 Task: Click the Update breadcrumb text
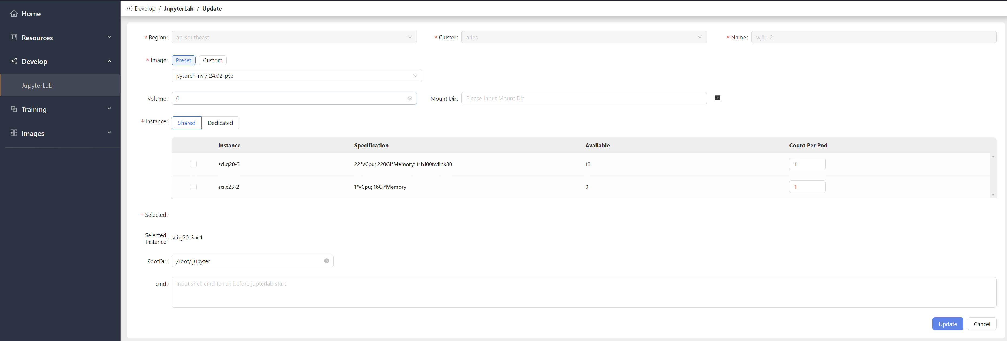(212, 8)
